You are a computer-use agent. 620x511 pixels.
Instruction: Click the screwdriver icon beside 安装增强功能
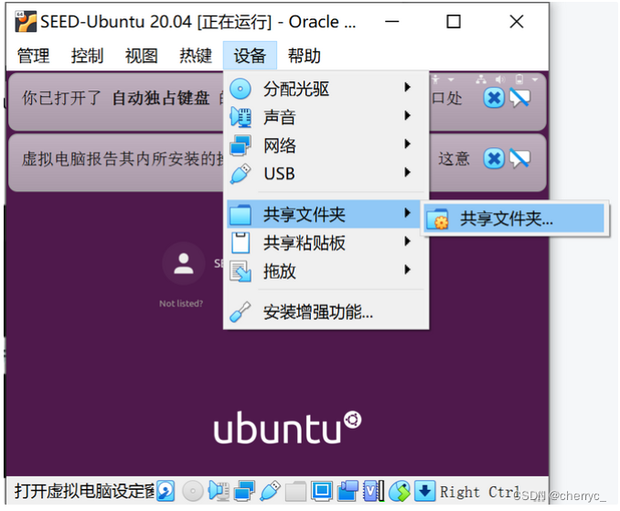tap(241, 313)
